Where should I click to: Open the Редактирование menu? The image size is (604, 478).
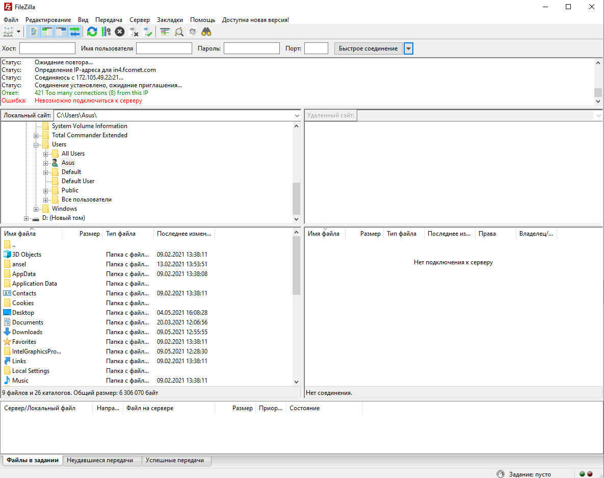coord(48,20)
